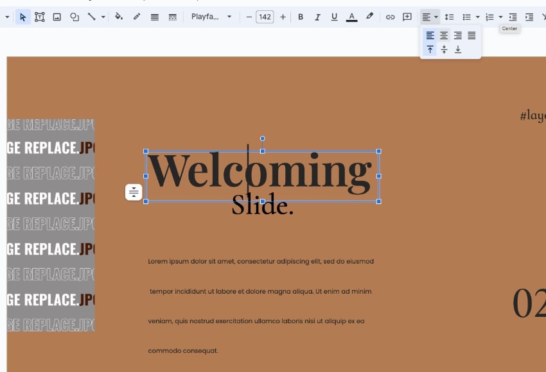The width and height of the screenshot is (546, 372).
Task: Select the Text box tool
Action: [40, 17]
